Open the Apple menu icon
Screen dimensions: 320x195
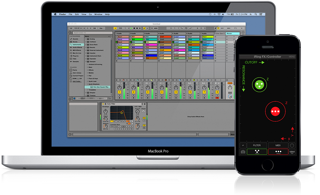coord(55,14)
